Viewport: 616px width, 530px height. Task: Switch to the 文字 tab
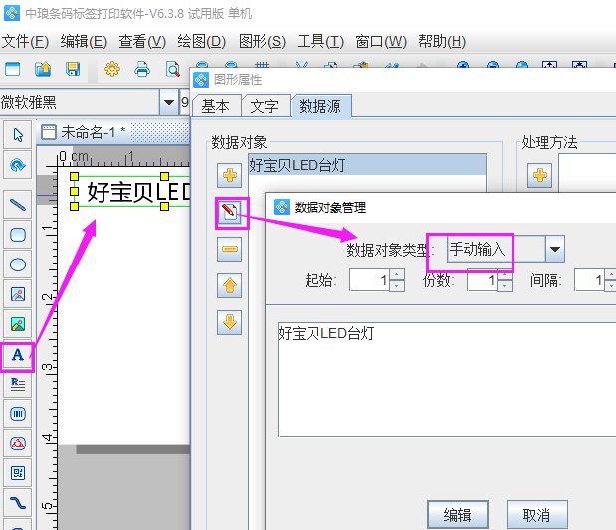coord(264,106)
